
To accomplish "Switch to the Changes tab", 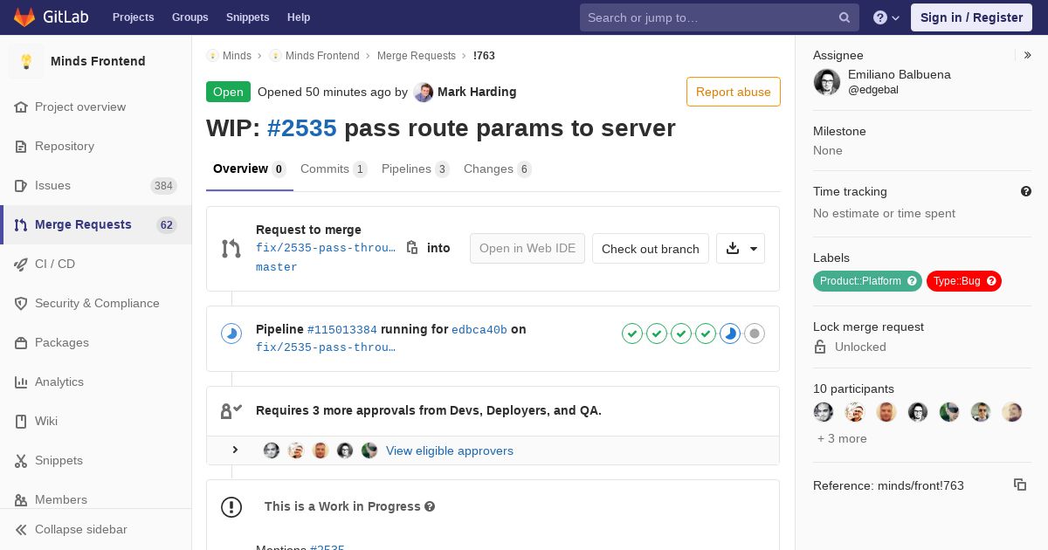I will click(498, 169).
